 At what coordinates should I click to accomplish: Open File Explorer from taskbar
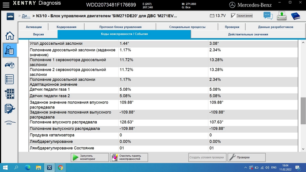(x=38, y=168)
